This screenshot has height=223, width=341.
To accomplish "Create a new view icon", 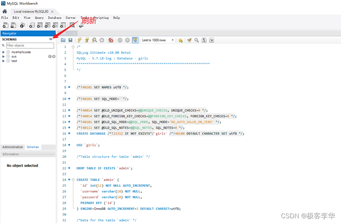I will [x=47, y=25].
